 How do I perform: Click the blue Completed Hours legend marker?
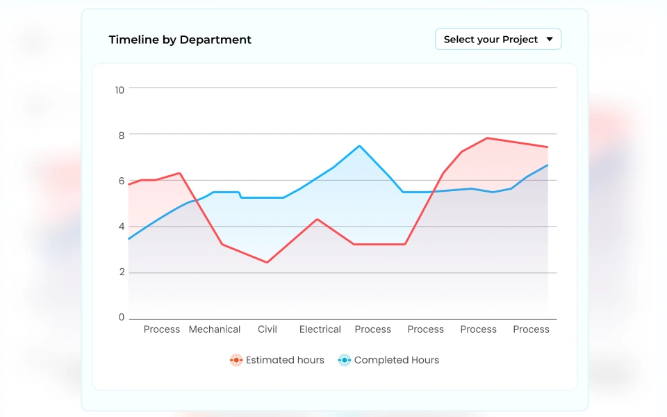coord(345,360)
